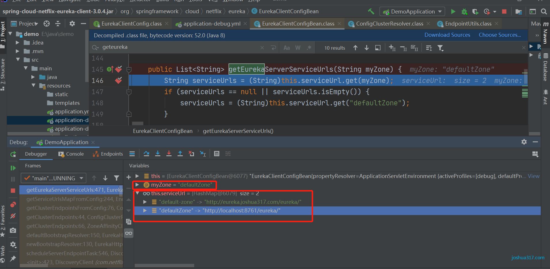Expand the java folder
The height and width of the screenshot is (269, 550).
point(33,77)
